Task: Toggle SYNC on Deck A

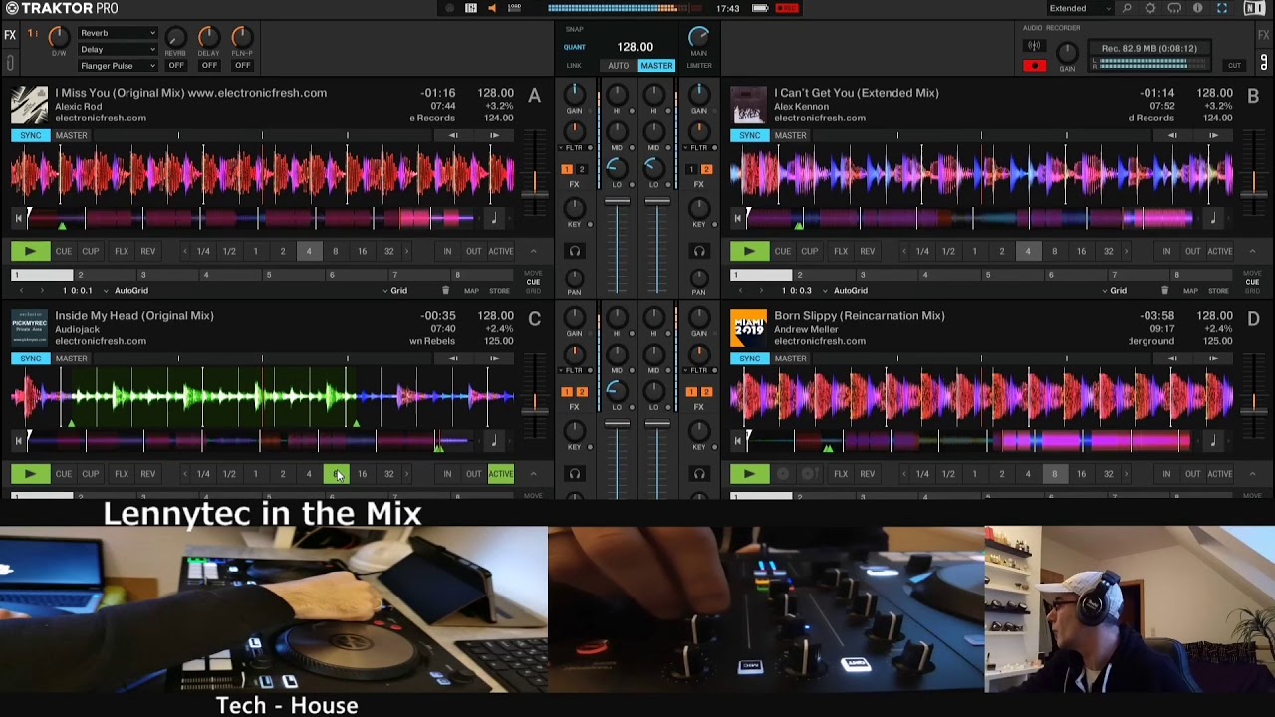Action: [31, 135]
